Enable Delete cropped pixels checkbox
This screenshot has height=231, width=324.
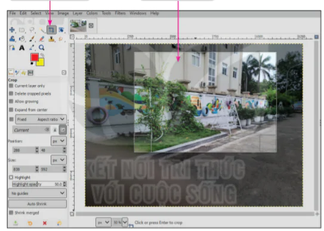11,93
